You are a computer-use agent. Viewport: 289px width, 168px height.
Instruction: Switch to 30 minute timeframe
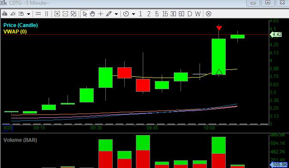point(173,14)
